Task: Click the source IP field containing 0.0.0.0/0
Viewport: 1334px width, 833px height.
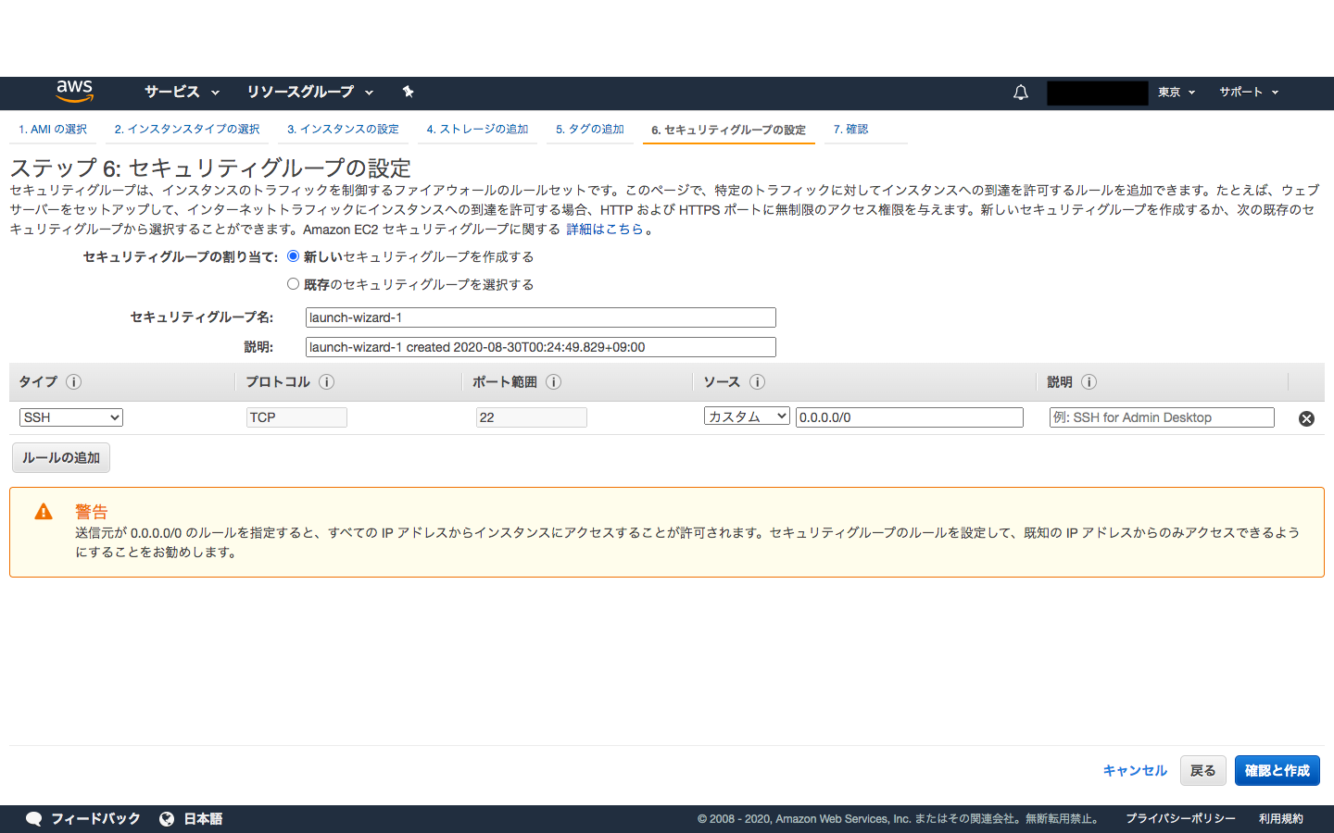Action: pos(909,416)
